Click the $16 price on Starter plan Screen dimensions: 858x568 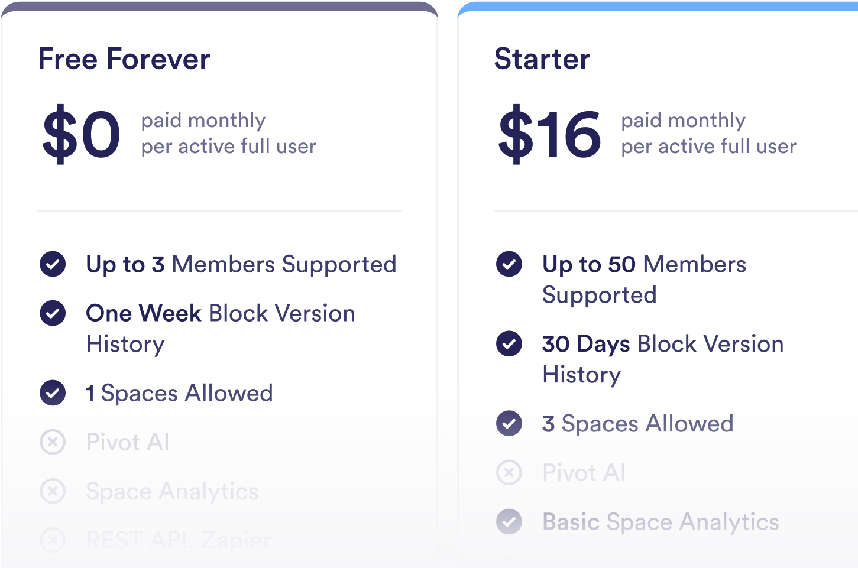[549, 134]
